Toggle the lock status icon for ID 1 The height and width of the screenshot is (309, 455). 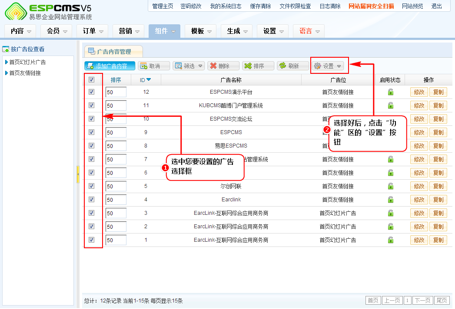[391, 240]
